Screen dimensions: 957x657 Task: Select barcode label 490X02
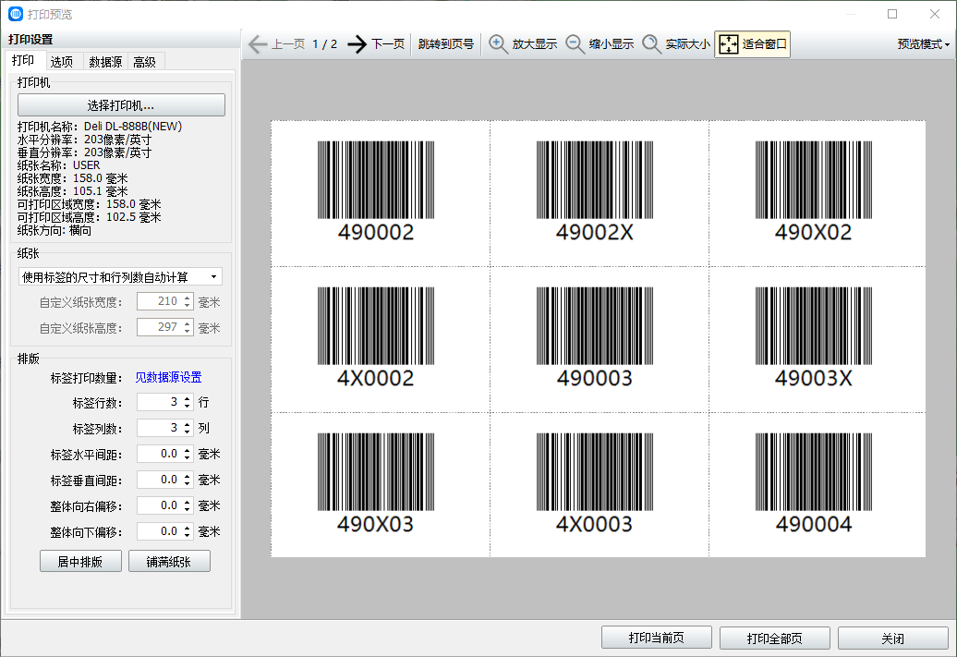coord(814,191)
